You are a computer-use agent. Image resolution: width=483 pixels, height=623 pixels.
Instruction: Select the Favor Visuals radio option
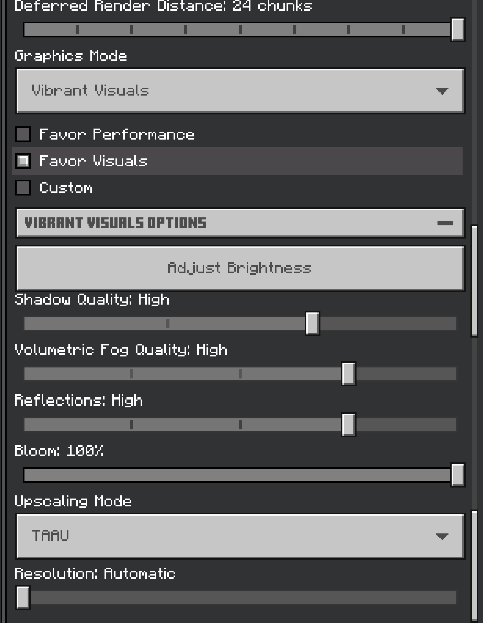click(x=23, y=161)
